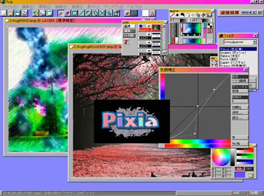264x196 pixels.
Task: Select the freehand drawing tool
Action: click(x=61, y=13)
